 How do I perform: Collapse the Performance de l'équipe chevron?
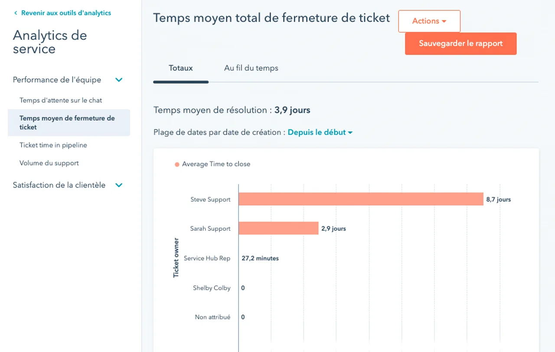(x=119, y=80)
